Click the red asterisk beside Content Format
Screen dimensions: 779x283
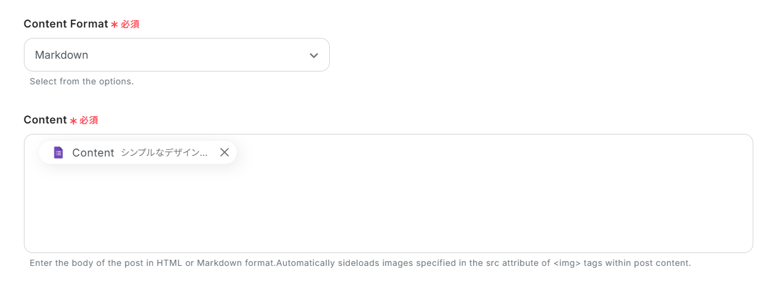point(114,25)
